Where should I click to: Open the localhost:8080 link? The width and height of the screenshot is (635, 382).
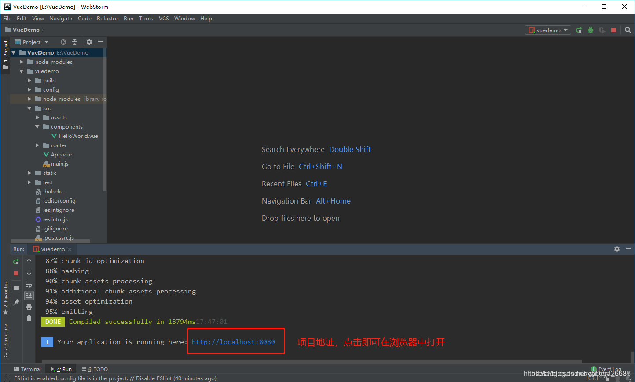pos(233,342)
